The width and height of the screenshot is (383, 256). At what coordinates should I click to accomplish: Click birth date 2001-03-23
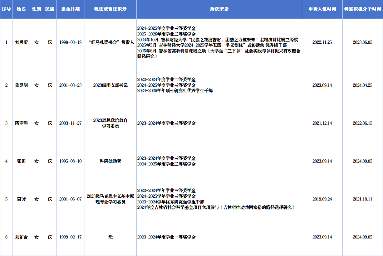pos(70,85)
